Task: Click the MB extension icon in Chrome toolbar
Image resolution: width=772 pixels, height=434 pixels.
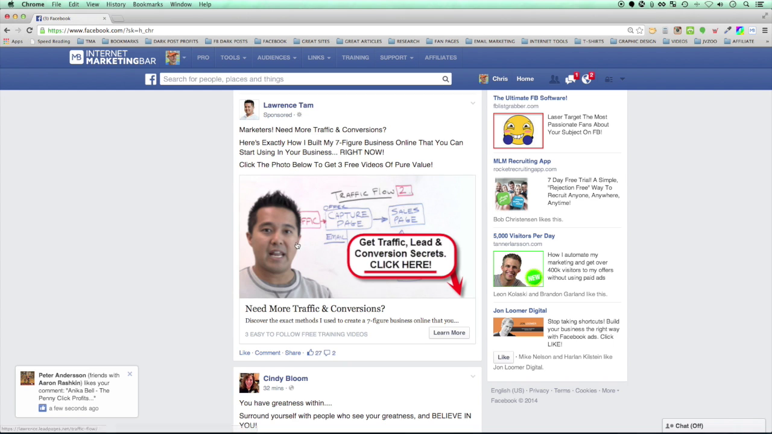Action: pyautogui.click(x=752, y=30)
